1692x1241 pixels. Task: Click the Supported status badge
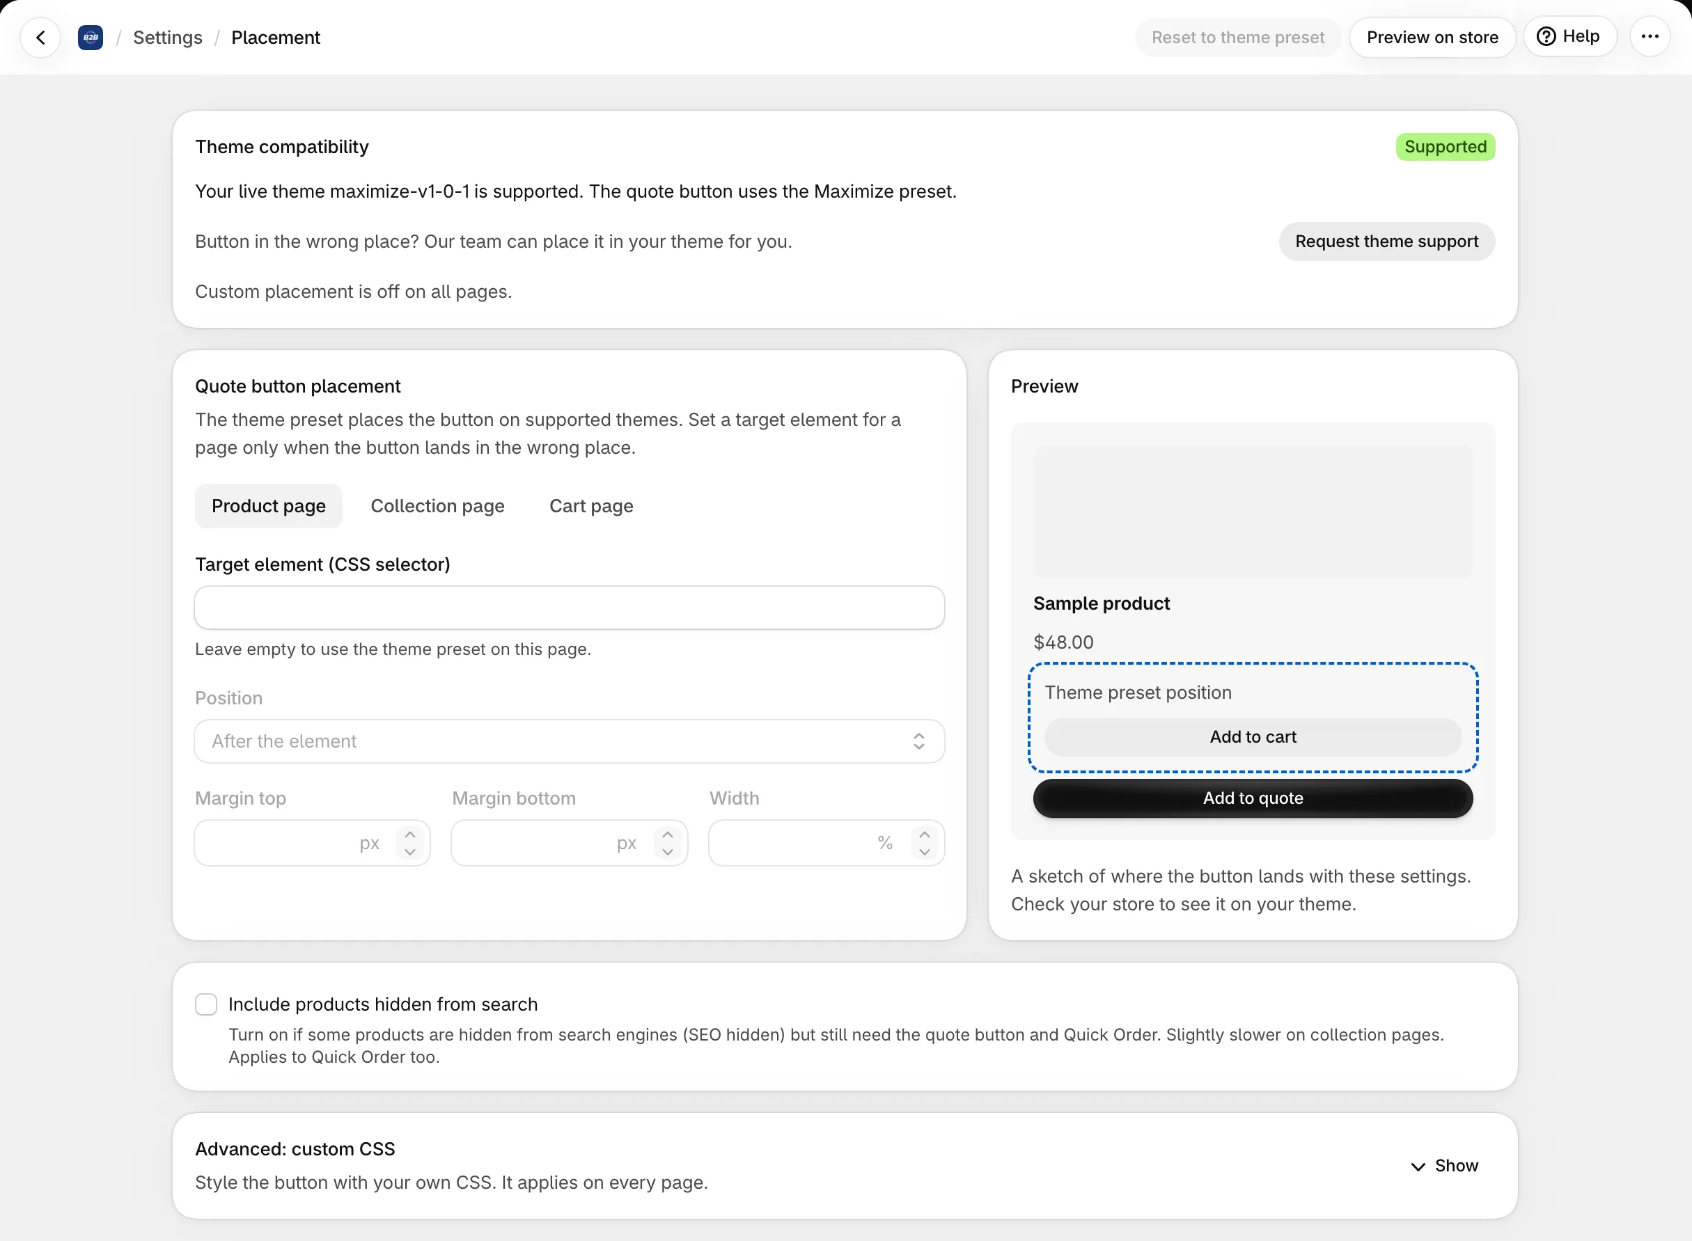(1445, 146)
